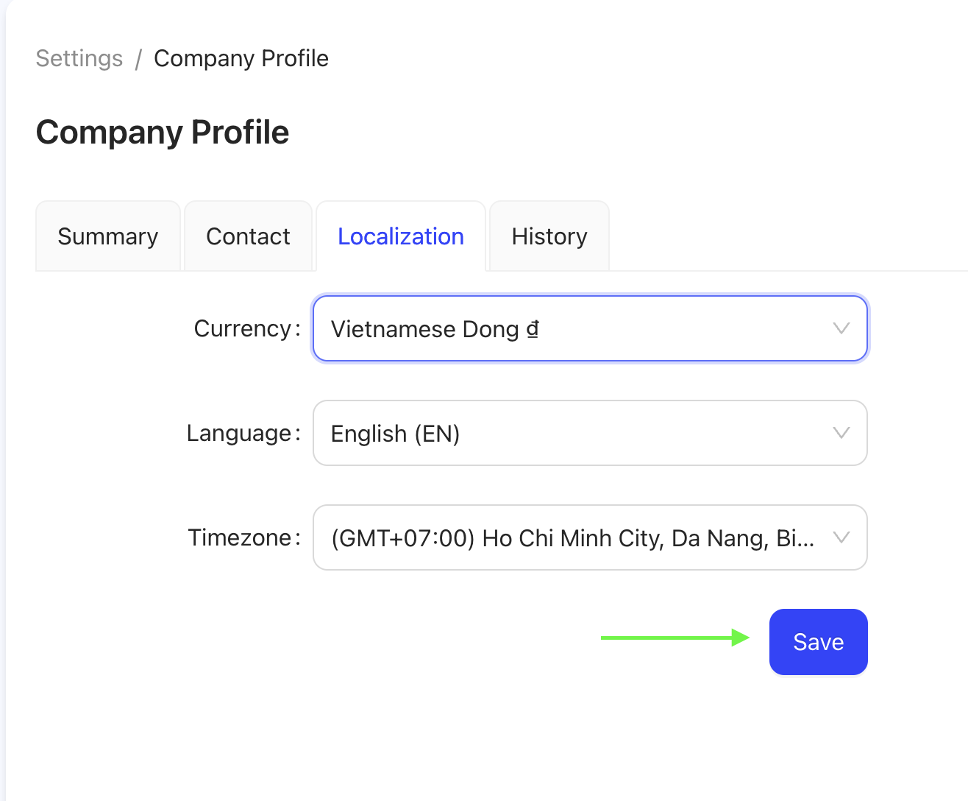This screenshot has height=801, width=968.
Task: Go to the History tab
Action: [x=549, y=236]
